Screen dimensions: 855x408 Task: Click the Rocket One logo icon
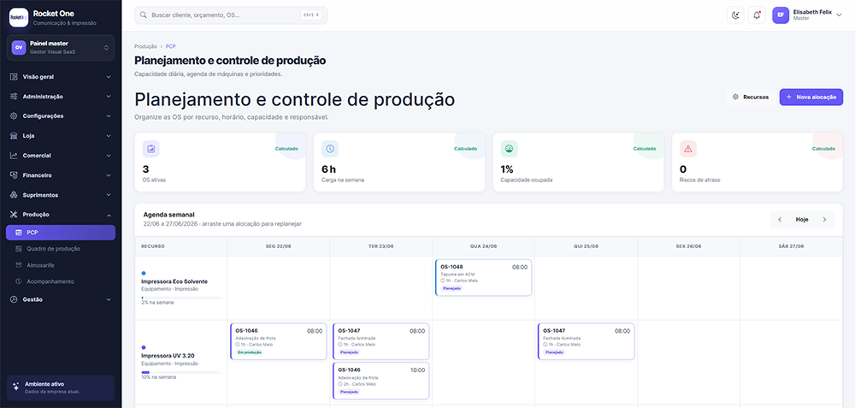[19, 17]
